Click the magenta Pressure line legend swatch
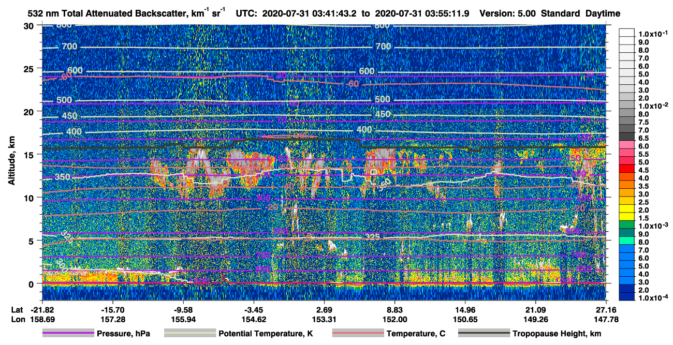Image resolution: width=673 pixels, height=345 pixels. point(68,334)
